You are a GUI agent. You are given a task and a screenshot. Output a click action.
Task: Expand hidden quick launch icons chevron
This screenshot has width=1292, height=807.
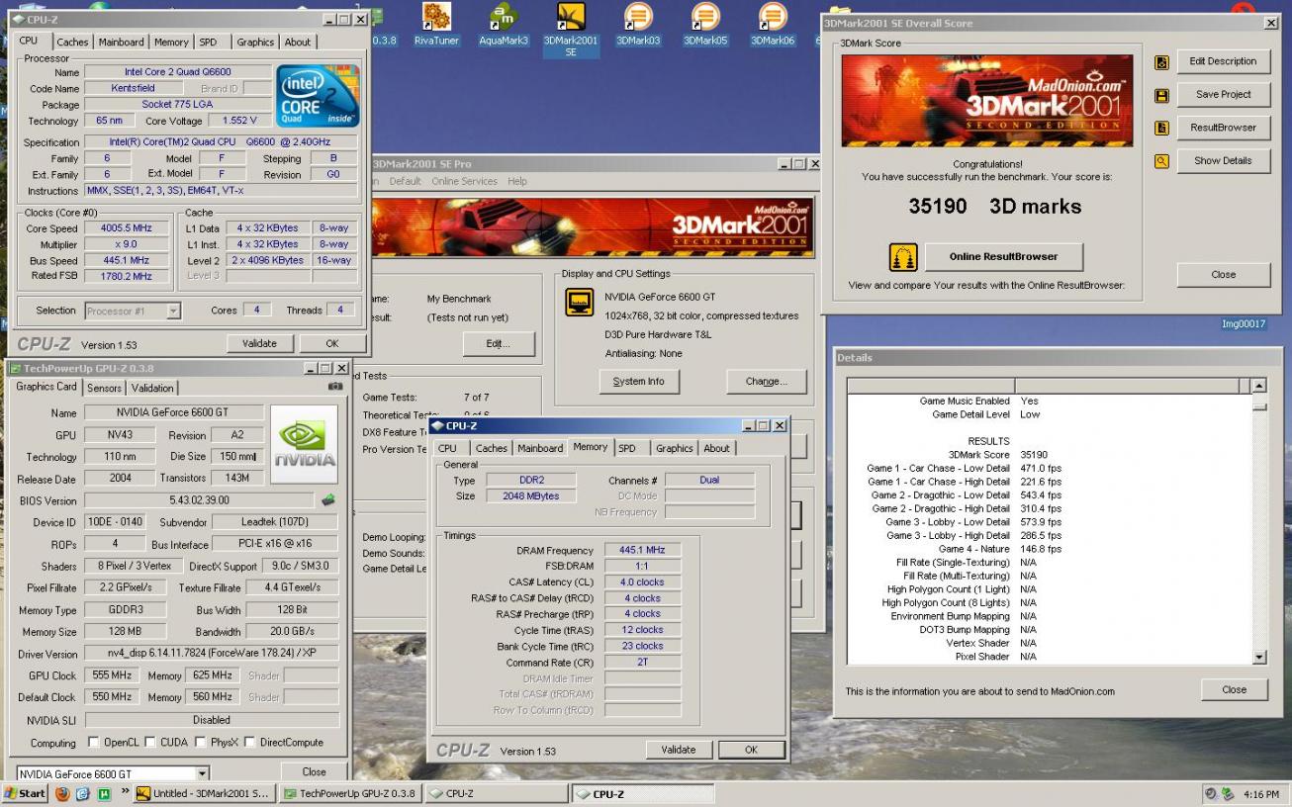[126, 793]
